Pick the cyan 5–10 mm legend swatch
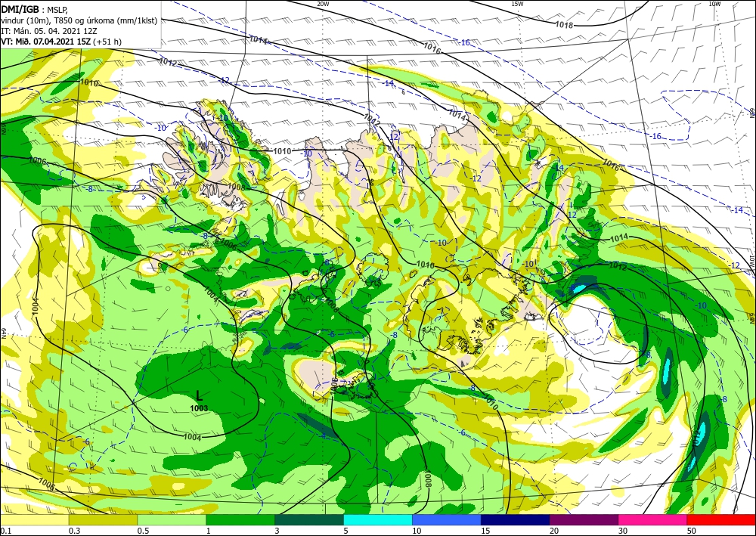Viewport: 756px width, 536px height. click(378, 520)
